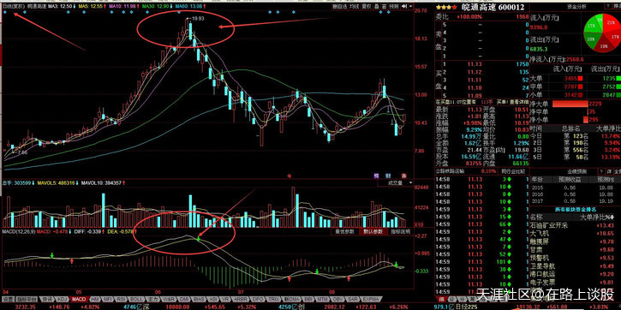The height and width of the screenshot is (310, 621).
Task: Click the 皖通高速 600012 stock title
Action: click(493, 7)
